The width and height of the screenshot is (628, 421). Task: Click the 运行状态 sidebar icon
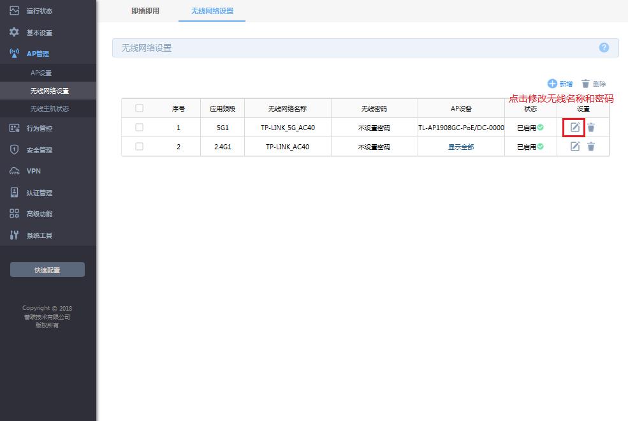point(13,10)
